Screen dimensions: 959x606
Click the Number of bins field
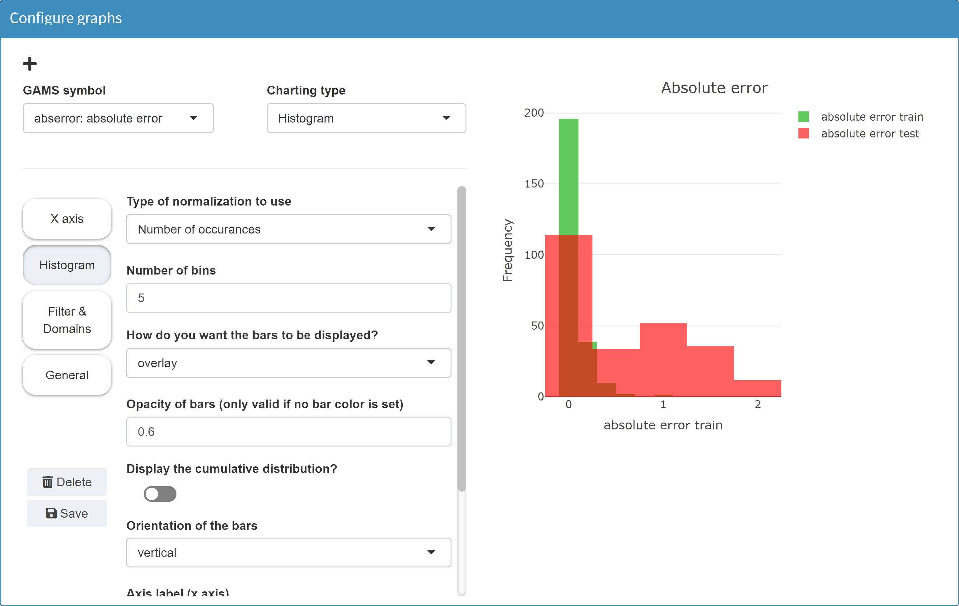point(288,298)
